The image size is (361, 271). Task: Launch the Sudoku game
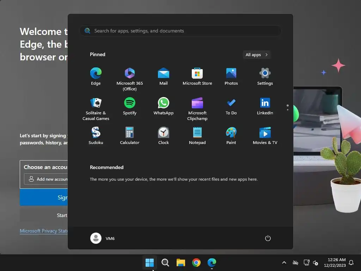[96, 136]
